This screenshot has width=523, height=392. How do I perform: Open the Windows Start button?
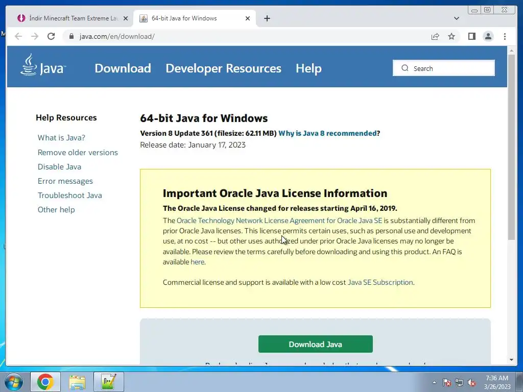tap(14, 382)
